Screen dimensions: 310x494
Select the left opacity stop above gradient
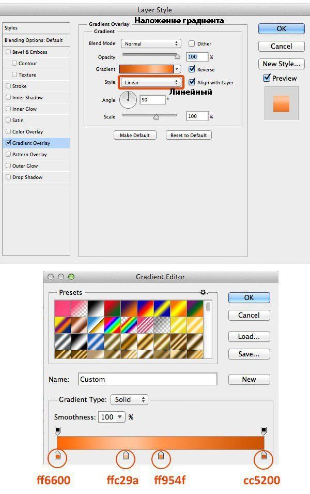point(57,431)
